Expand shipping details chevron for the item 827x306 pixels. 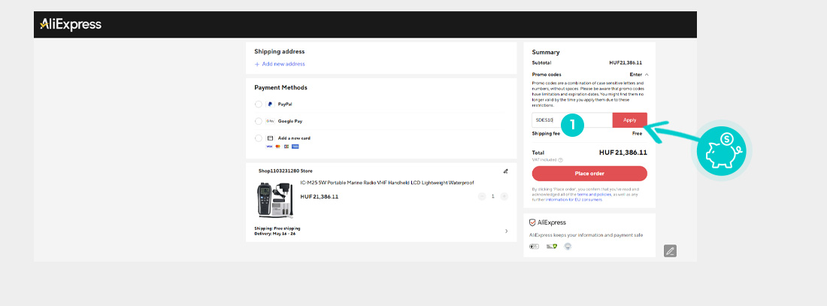pos(506,231)
